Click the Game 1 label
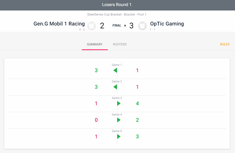Image resolution: width=235 pixels, height=153 pixels. tap(117, 65)
